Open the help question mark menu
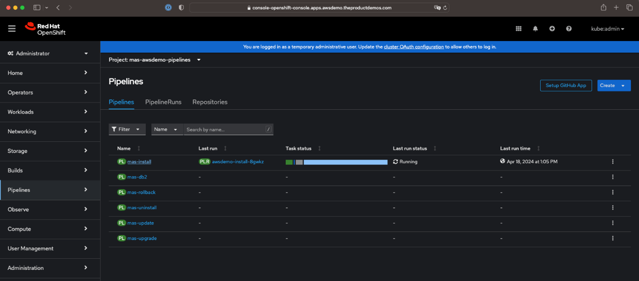The width and height of the screenshot is (639, 281). click(x=568, y=29)
